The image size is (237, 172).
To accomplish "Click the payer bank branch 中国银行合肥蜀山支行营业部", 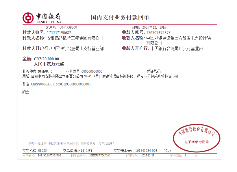I will click(x=77, y=49).
